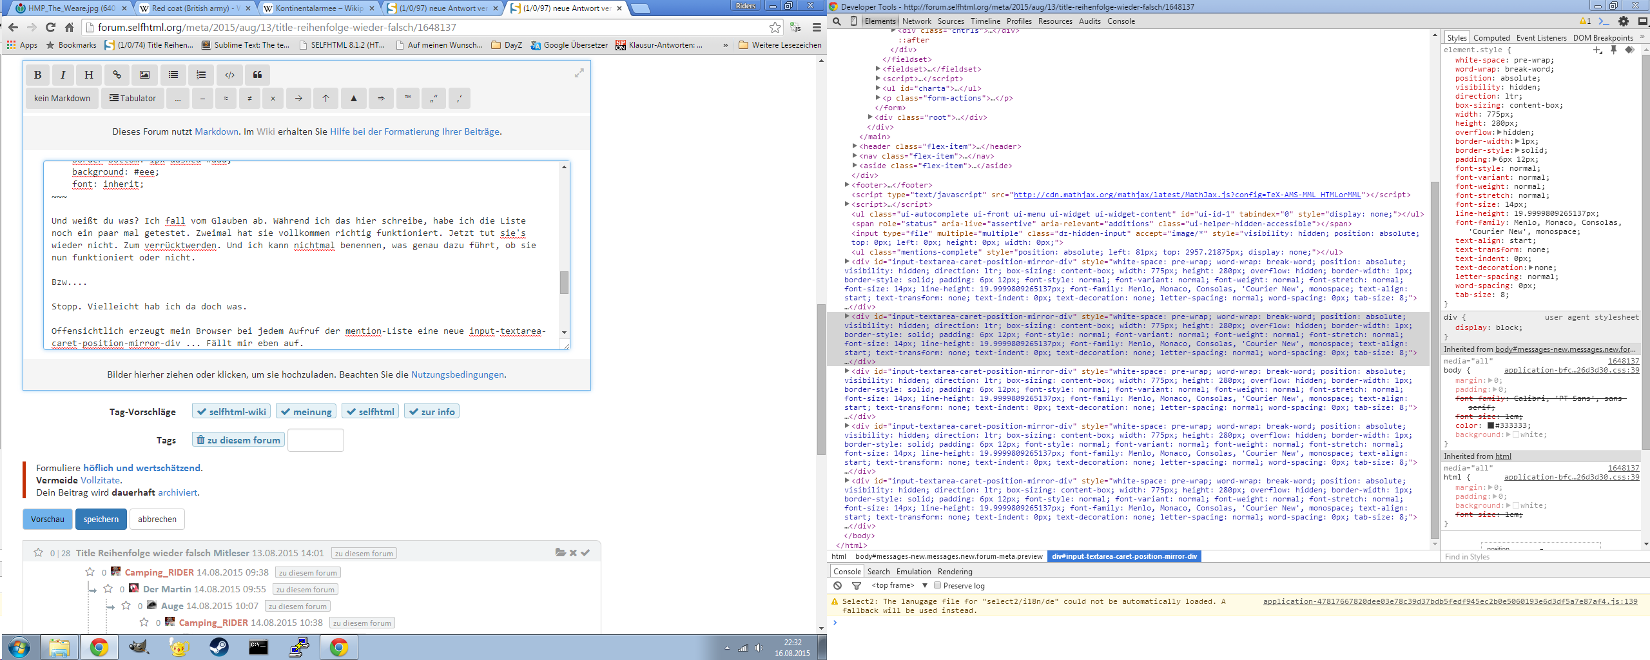Expand the header flex-item node

coord(854,146)
